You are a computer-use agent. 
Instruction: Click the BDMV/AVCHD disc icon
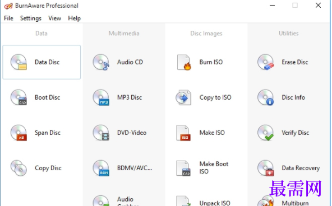point(101,168)
